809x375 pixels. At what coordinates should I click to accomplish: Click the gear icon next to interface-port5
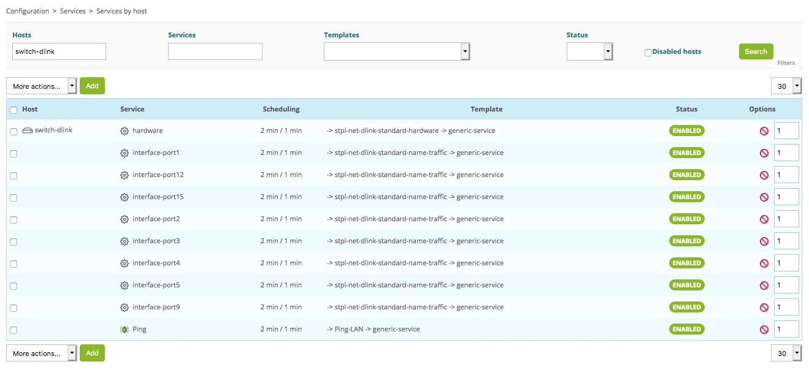125,286
